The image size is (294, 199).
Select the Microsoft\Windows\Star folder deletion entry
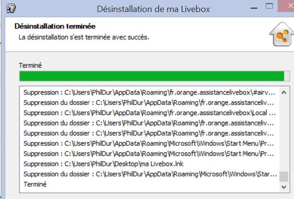coord(150,174)
